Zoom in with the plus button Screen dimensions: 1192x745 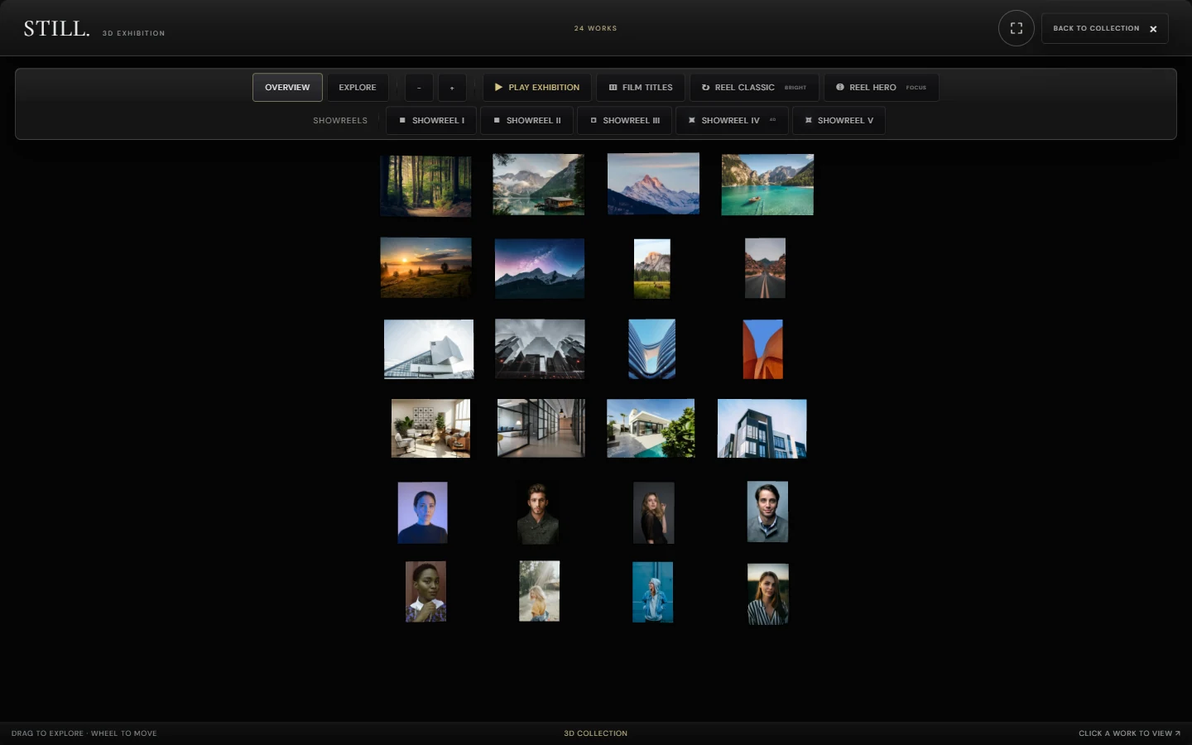pyautogui.click(x=452, y=87)
